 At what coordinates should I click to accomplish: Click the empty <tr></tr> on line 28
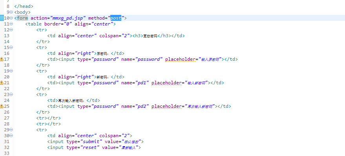tap(48, 124)
